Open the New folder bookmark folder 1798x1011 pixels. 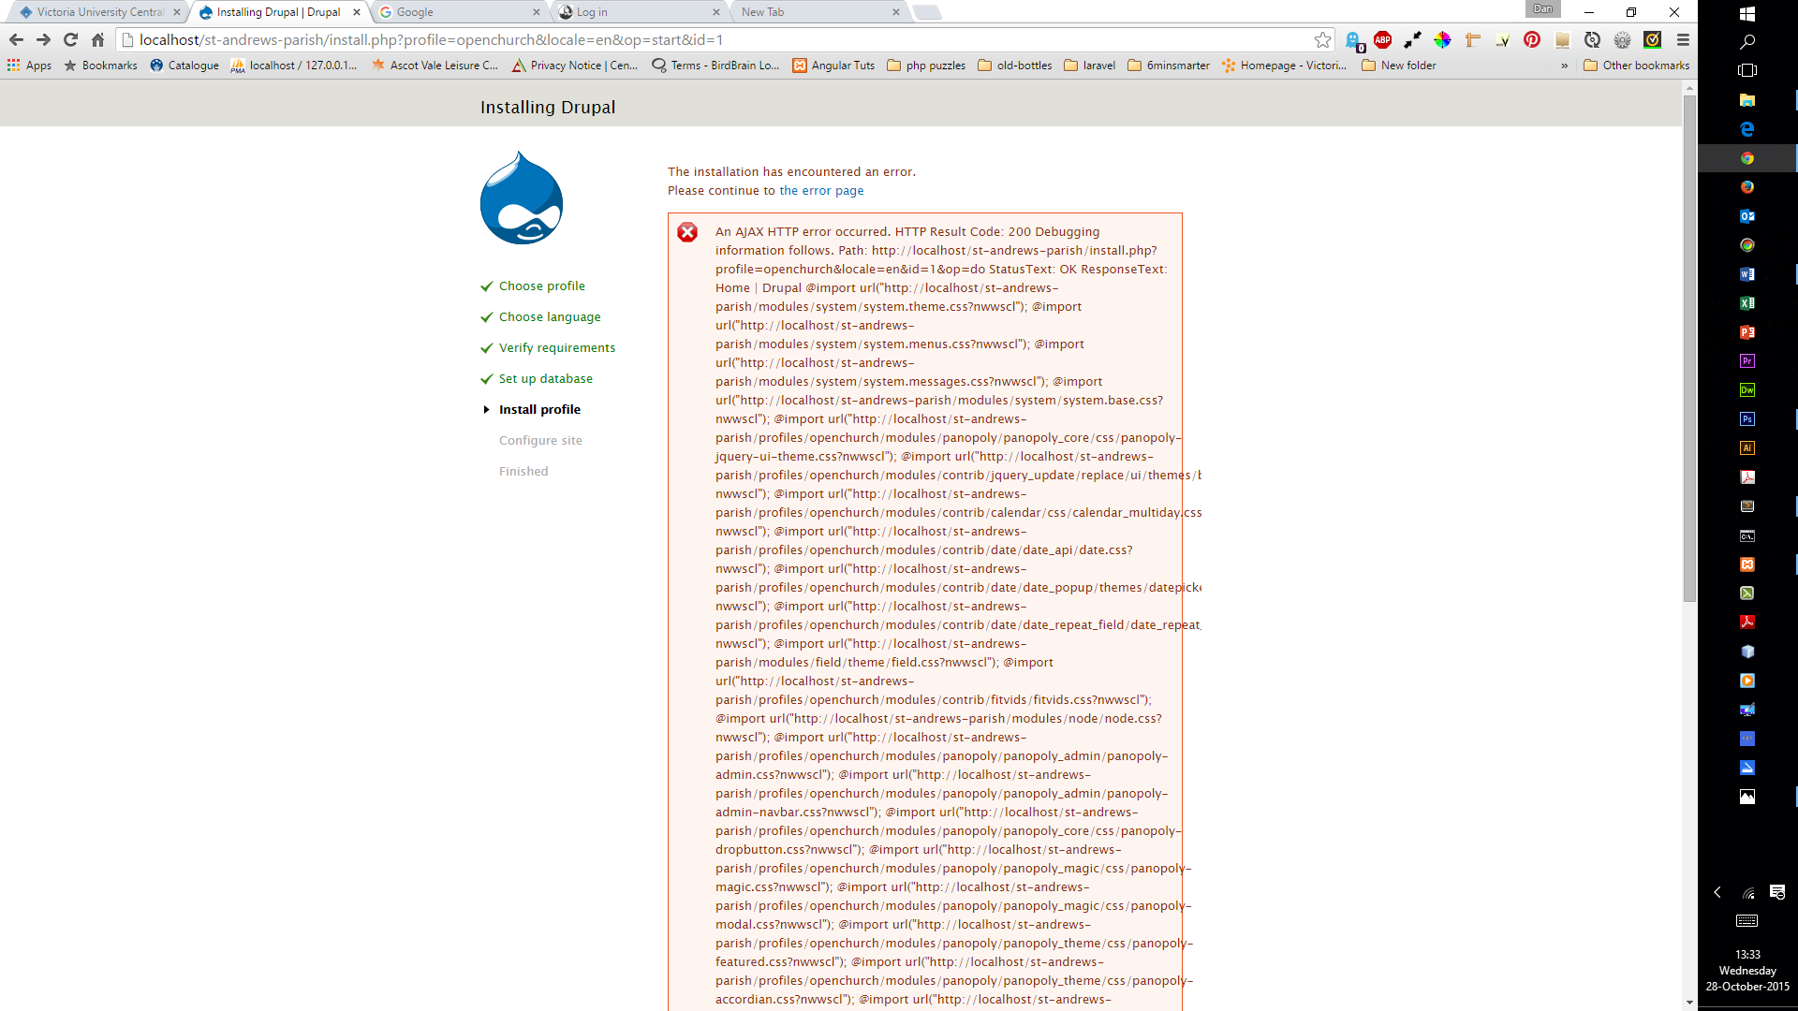click(x=1399, y=66)
